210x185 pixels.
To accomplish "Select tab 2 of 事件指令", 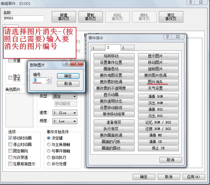I will [x=113, y=47].
